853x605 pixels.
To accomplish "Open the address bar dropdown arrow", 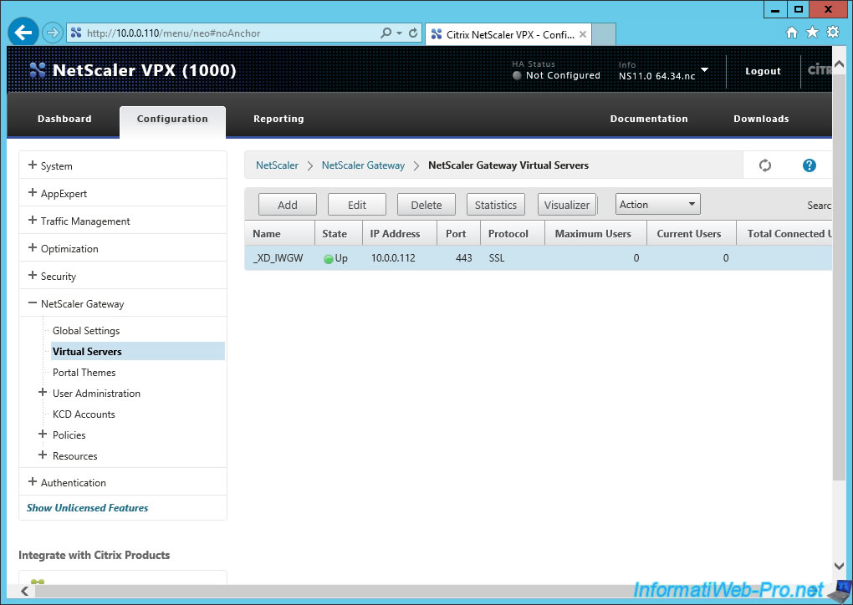I will pyautogui.click(x=399, y=33).
